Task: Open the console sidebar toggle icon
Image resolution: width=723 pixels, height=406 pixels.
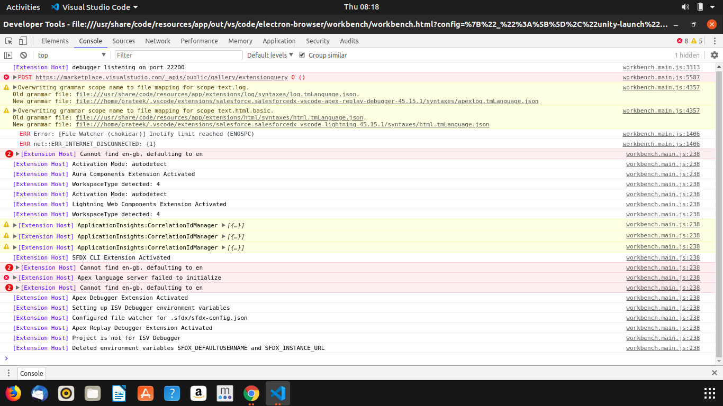Action: (x=8, y=55)
